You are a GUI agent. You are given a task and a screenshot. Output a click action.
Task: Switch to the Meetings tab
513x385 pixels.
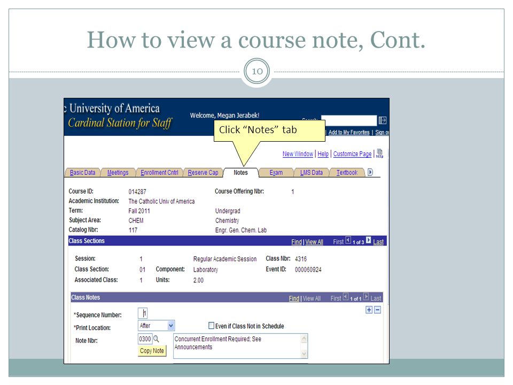click(x=118, y=173)
